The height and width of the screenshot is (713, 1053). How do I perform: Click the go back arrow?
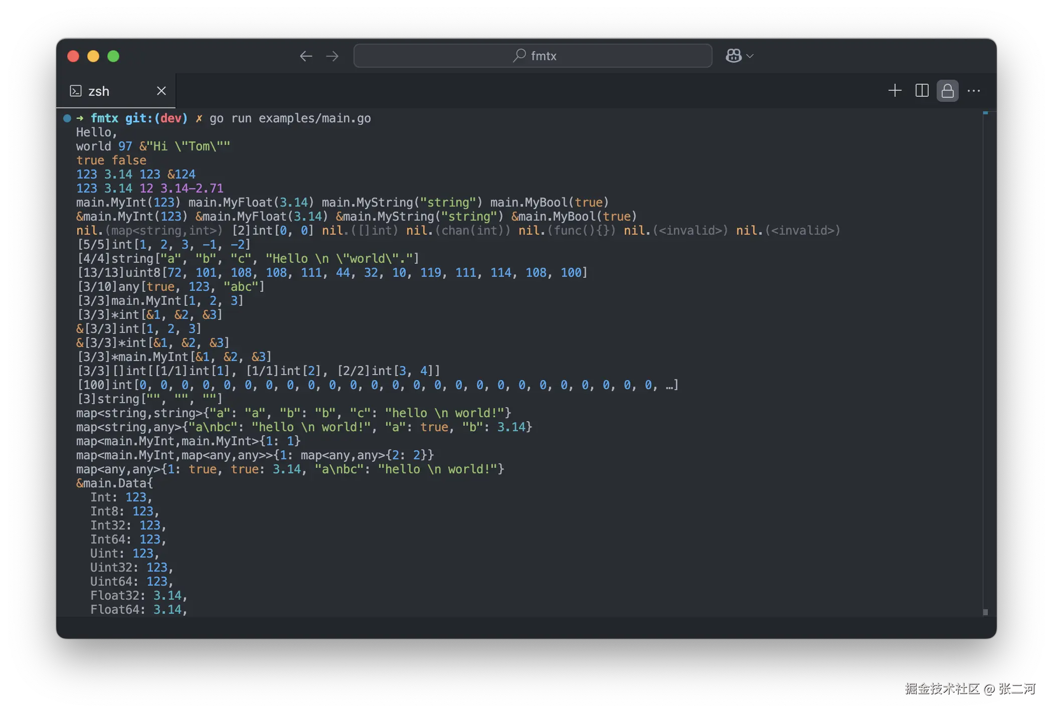[306, 56]
